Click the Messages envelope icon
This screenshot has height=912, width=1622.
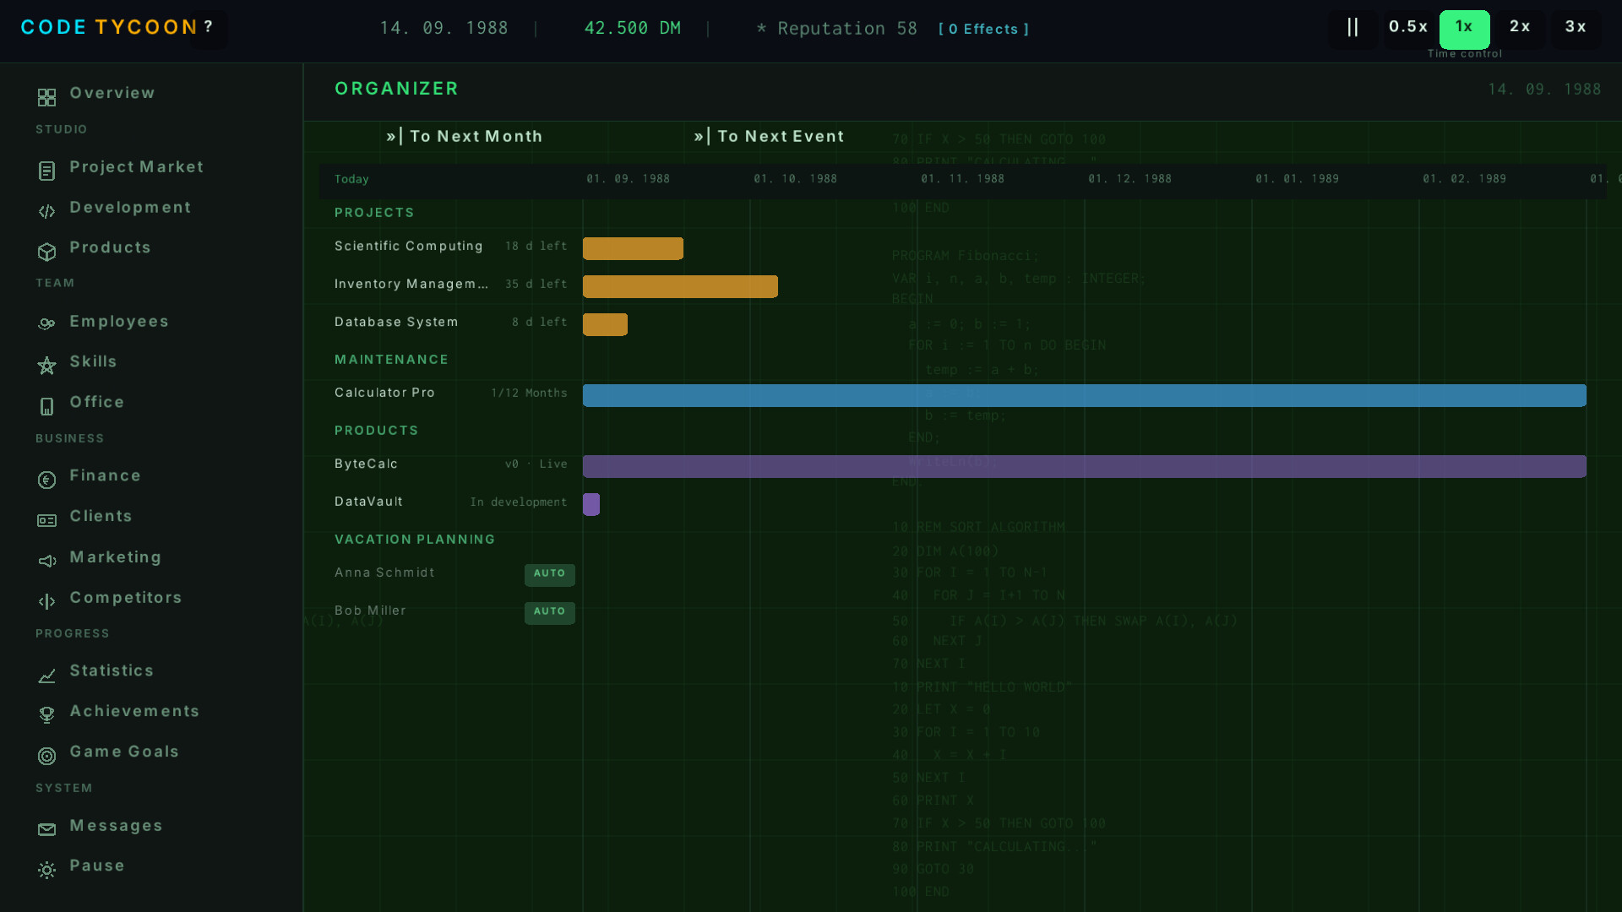click(x=46, y=829)
